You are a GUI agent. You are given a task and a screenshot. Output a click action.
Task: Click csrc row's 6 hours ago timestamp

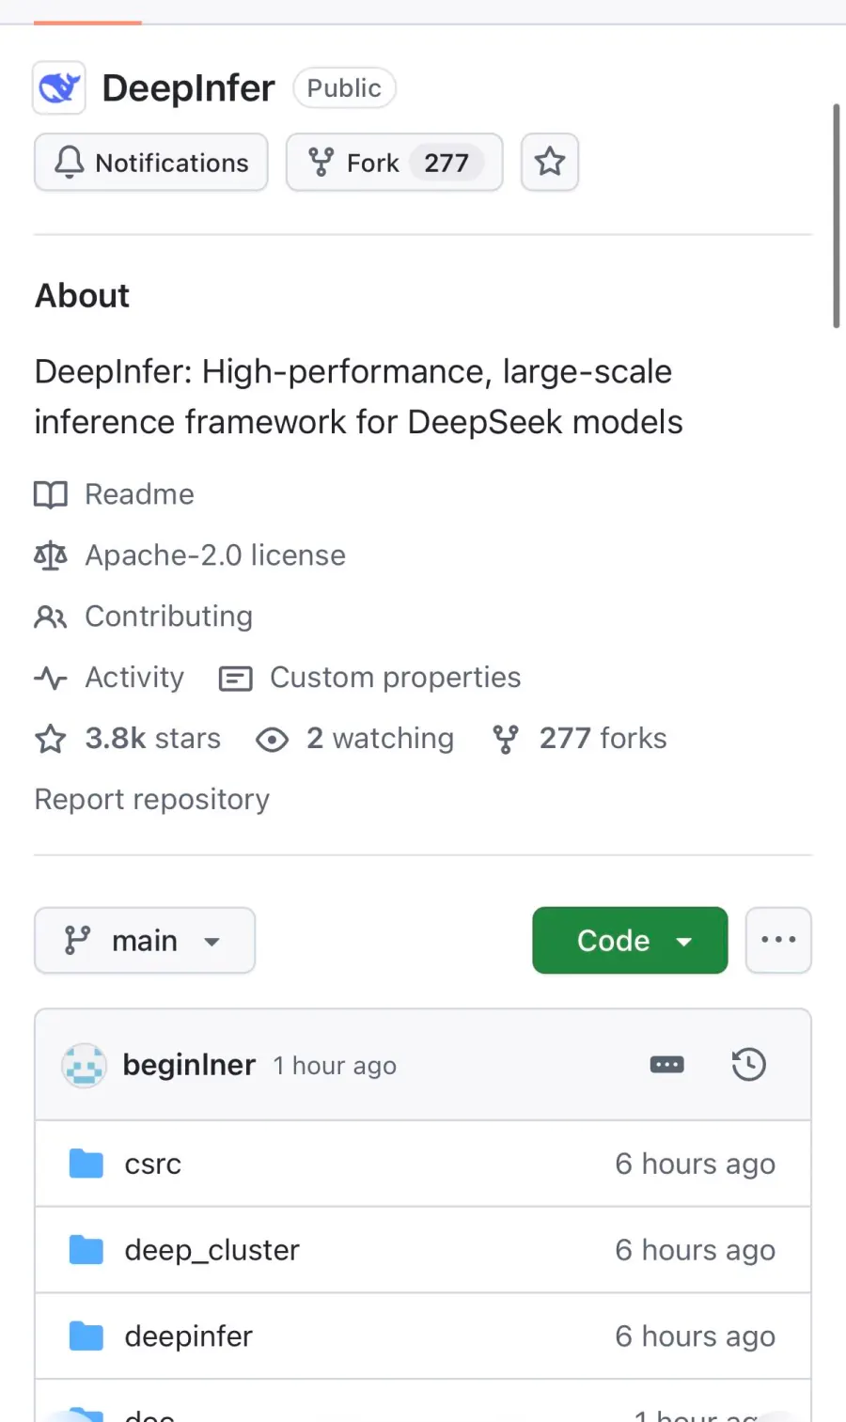tap(696, 1164)
